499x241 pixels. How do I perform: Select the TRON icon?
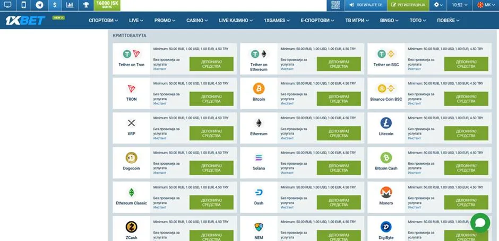[x=132, y=88]
